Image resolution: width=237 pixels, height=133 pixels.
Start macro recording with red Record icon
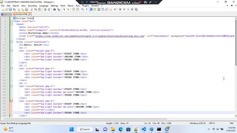120,9
